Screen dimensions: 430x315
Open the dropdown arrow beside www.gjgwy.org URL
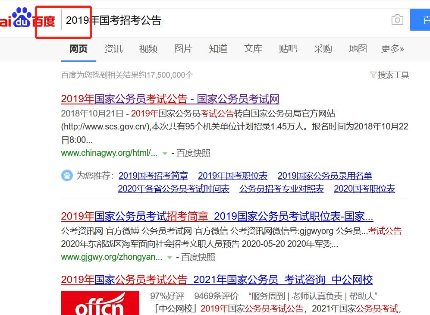point(169,257)
